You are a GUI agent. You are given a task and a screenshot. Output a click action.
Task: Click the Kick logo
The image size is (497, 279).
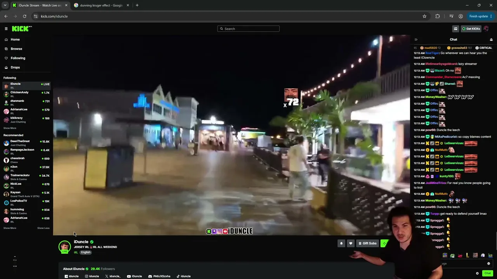click(22, 29)
